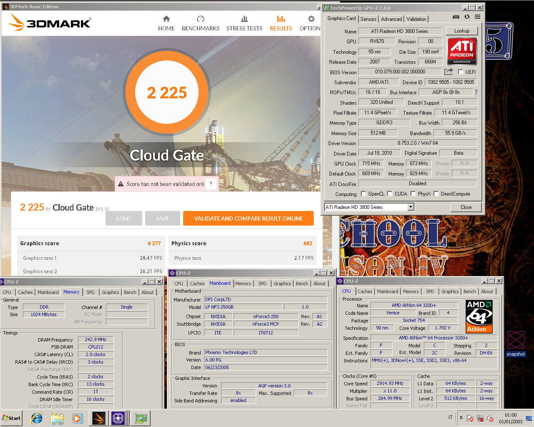Click the question mark help button beside score warning

click(211, 184)
